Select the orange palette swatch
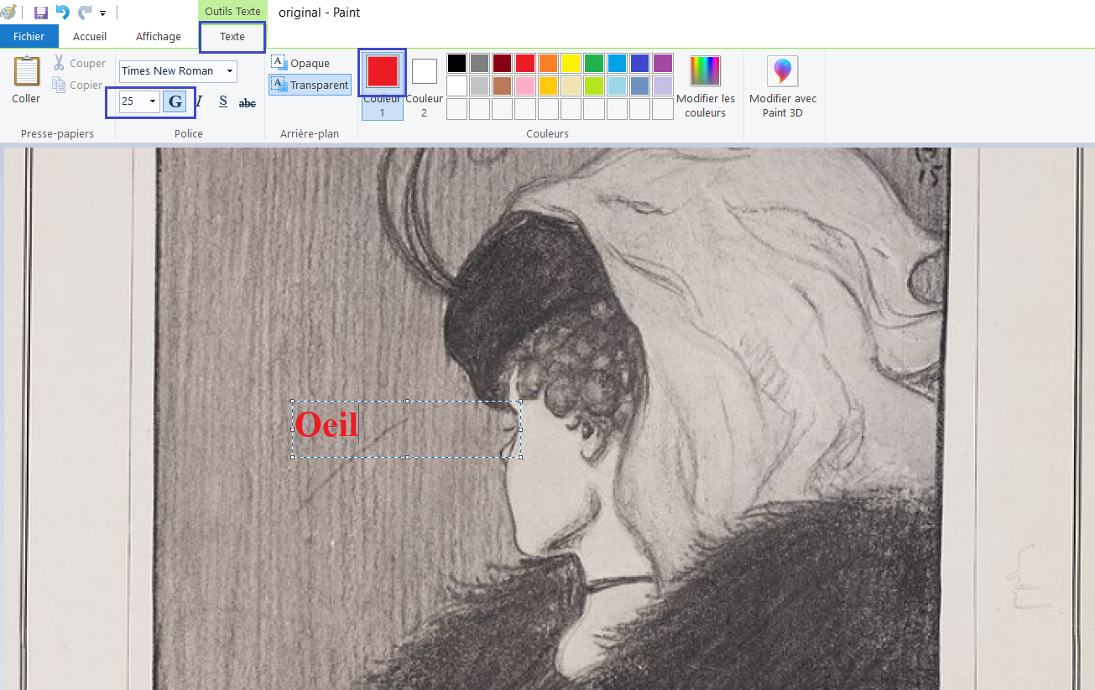Screen dimensions: 1095x690 [548, 63]
